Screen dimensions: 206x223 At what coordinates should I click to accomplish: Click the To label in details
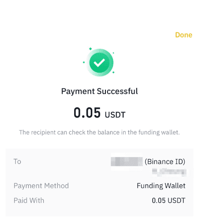17,161
